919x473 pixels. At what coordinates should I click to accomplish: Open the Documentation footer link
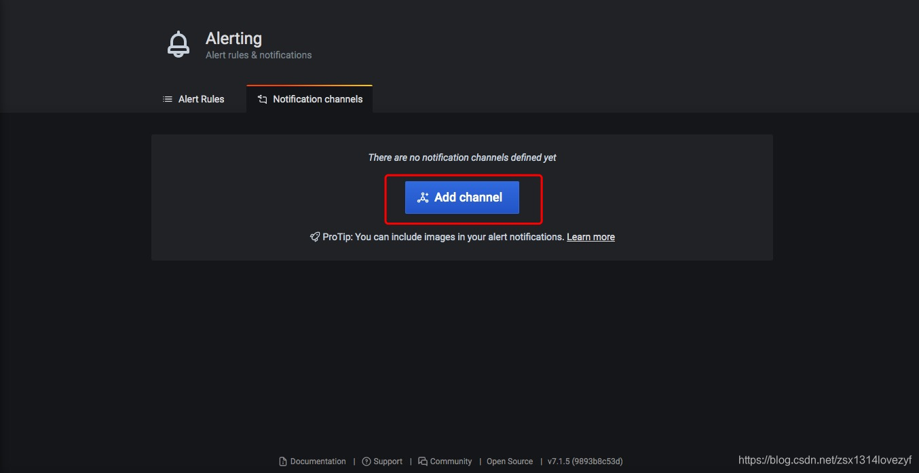312,461
